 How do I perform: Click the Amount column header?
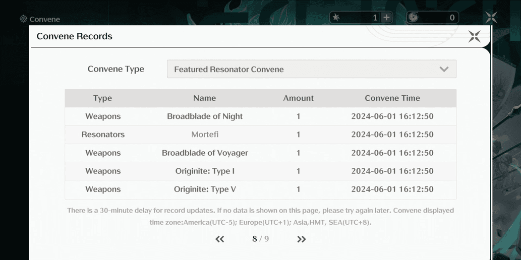[x=299, y=98]
